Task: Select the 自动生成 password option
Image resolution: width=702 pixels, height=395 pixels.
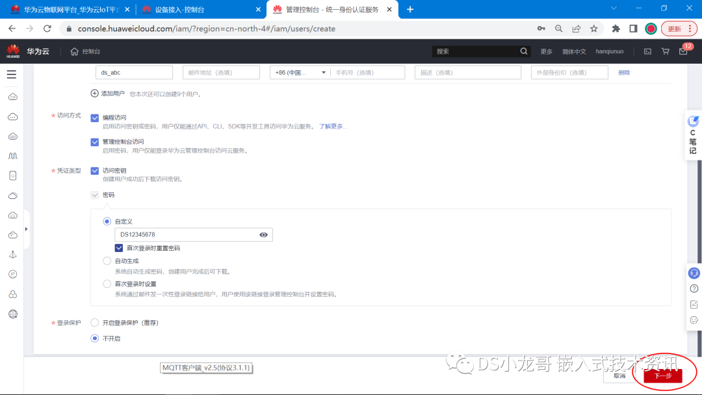Action: pyautogui.click(x=107, y=261)
